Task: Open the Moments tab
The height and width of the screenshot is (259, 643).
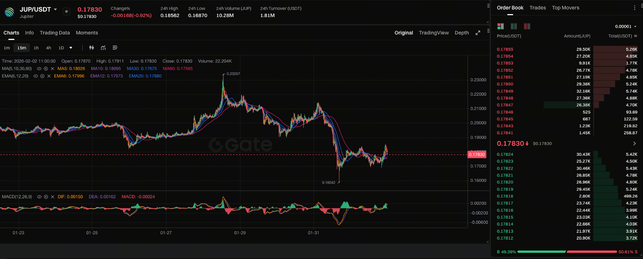Action: click(x=87, y=33)
